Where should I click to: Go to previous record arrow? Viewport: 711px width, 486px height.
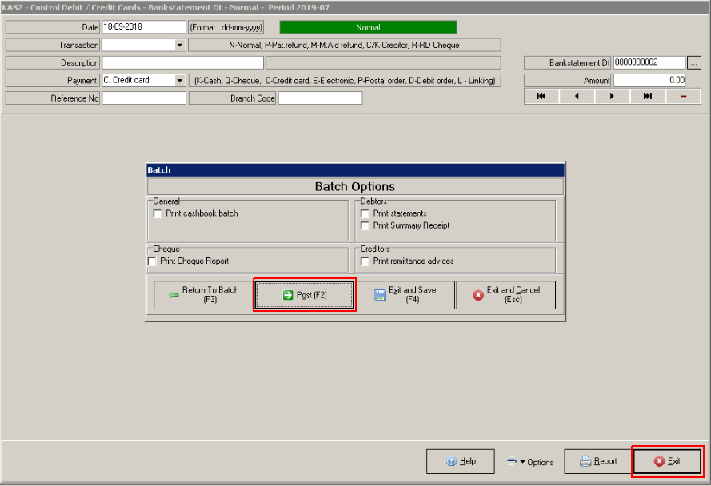(x=577, y=96)
